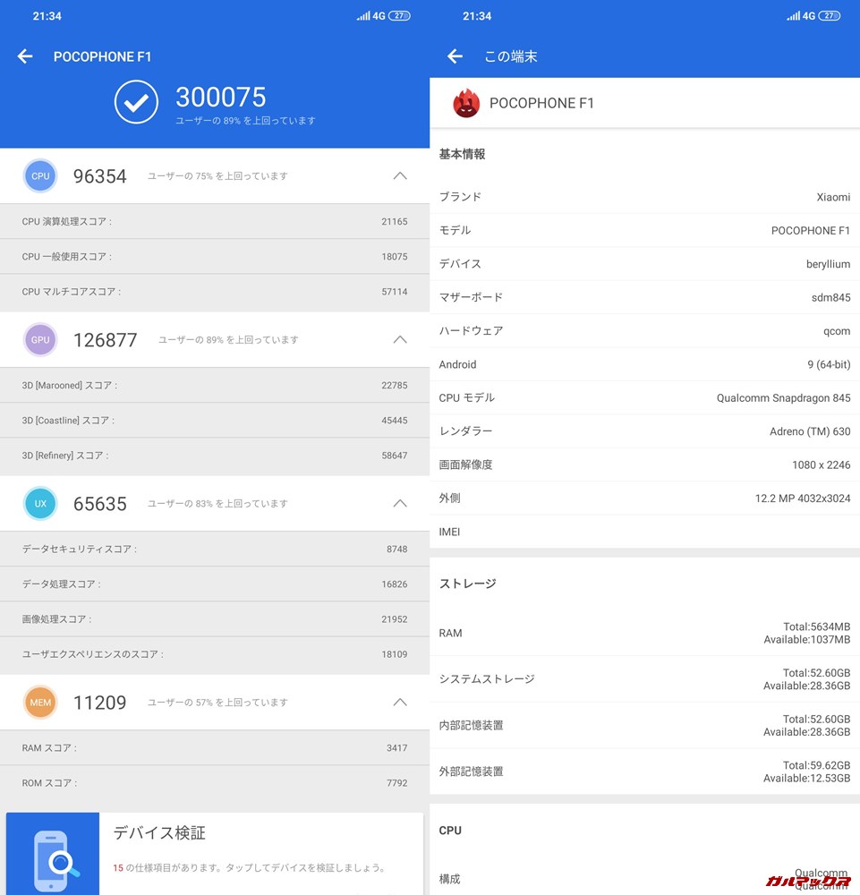Select the orange MEM score icon

tap(39, 702)
